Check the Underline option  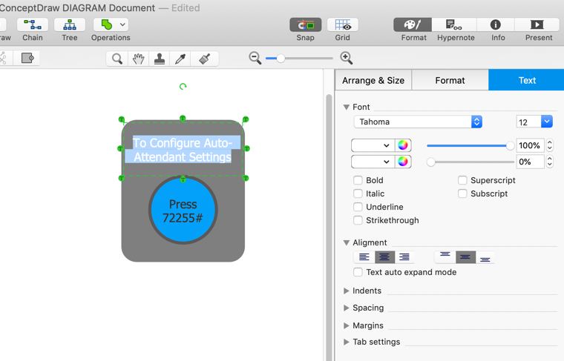pyautogui.click(x=358, y=207)
